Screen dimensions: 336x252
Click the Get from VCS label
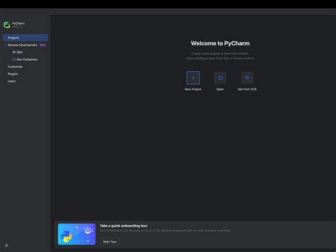point(247,89)
